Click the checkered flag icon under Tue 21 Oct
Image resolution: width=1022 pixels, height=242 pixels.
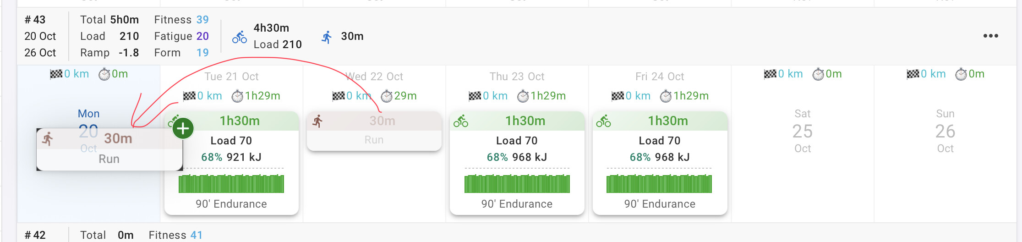(189, 96)
